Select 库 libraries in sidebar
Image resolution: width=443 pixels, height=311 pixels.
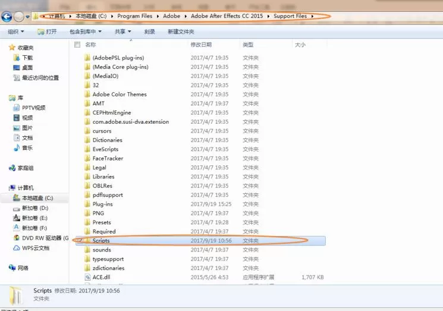[16, 98]
